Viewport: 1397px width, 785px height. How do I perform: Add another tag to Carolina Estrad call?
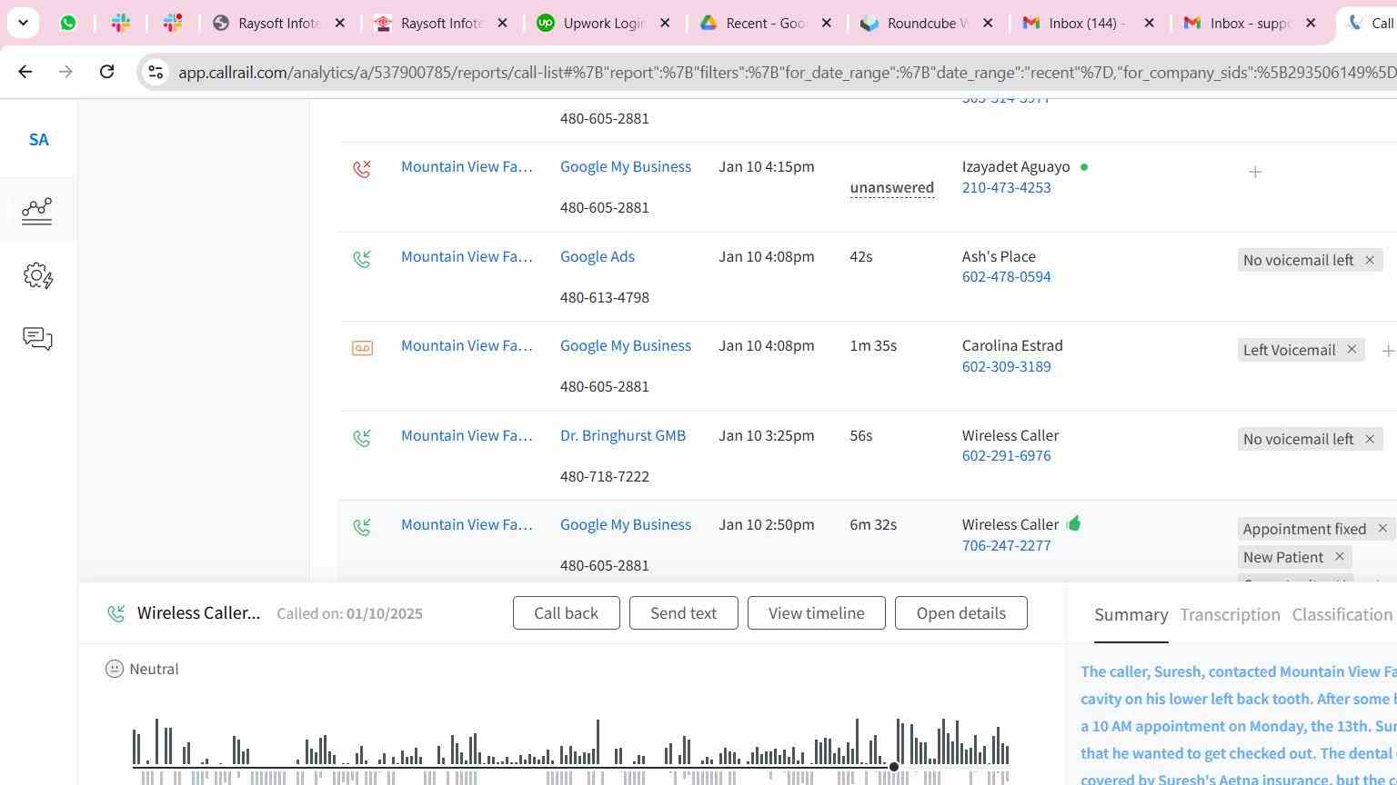(x=1388, y=351)
